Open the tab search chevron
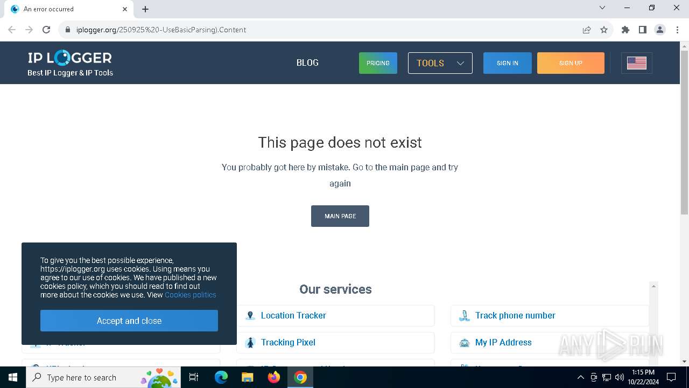Screen dimensions: 689x388 pos(602,8)
